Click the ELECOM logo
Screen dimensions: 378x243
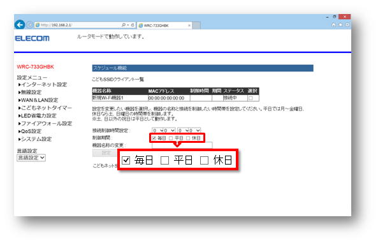[x=33, y=38]
